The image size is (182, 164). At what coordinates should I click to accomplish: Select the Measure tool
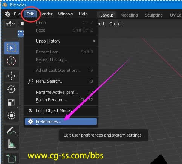tap(11, 144)
